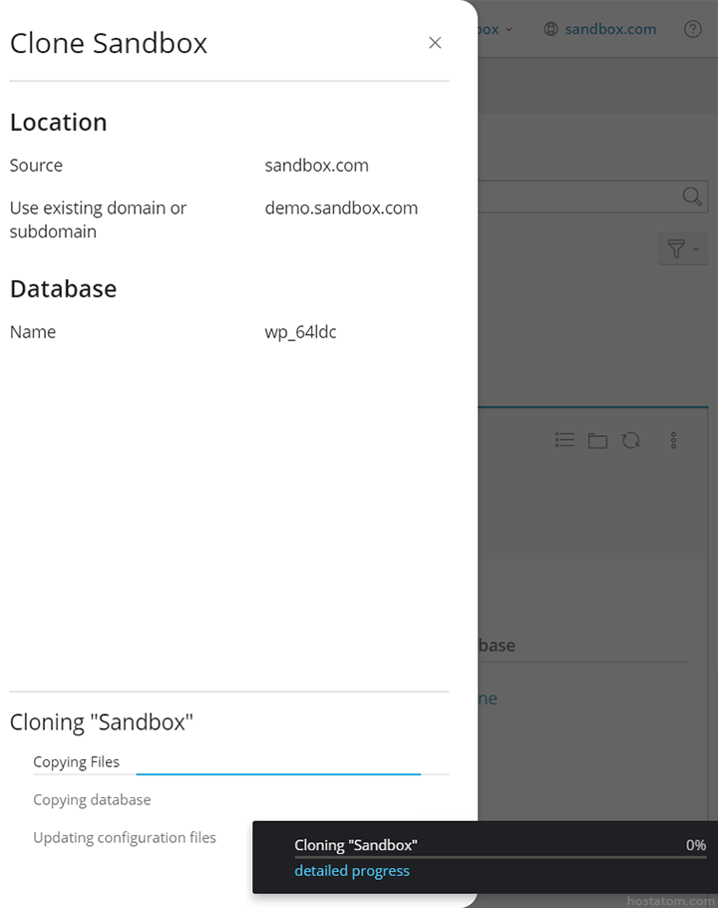718x908 pixels.
Task: Click the demo.sandbox.com target domain value
Action: pos(341,209)
